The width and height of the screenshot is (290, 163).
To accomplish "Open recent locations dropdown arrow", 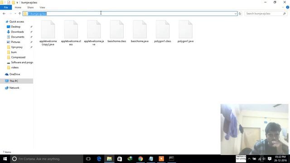I will pyautogui.click(x=15, y=14).
